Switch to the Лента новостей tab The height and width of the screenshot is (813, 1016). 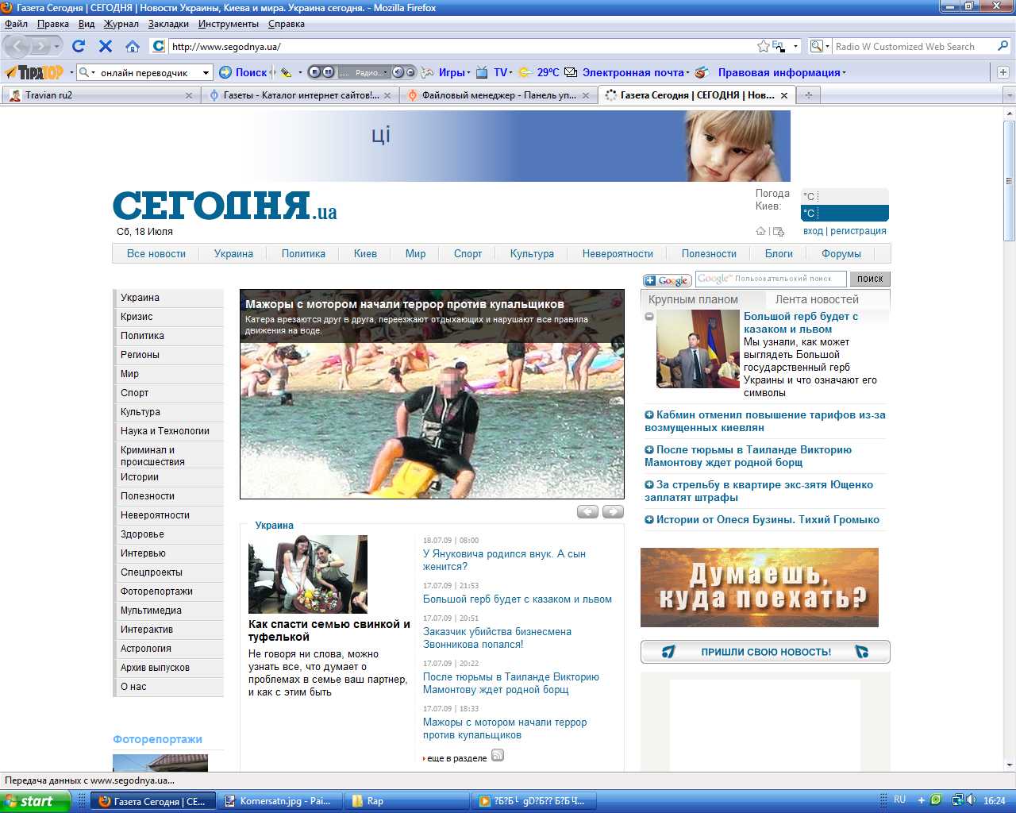[817, 299]
